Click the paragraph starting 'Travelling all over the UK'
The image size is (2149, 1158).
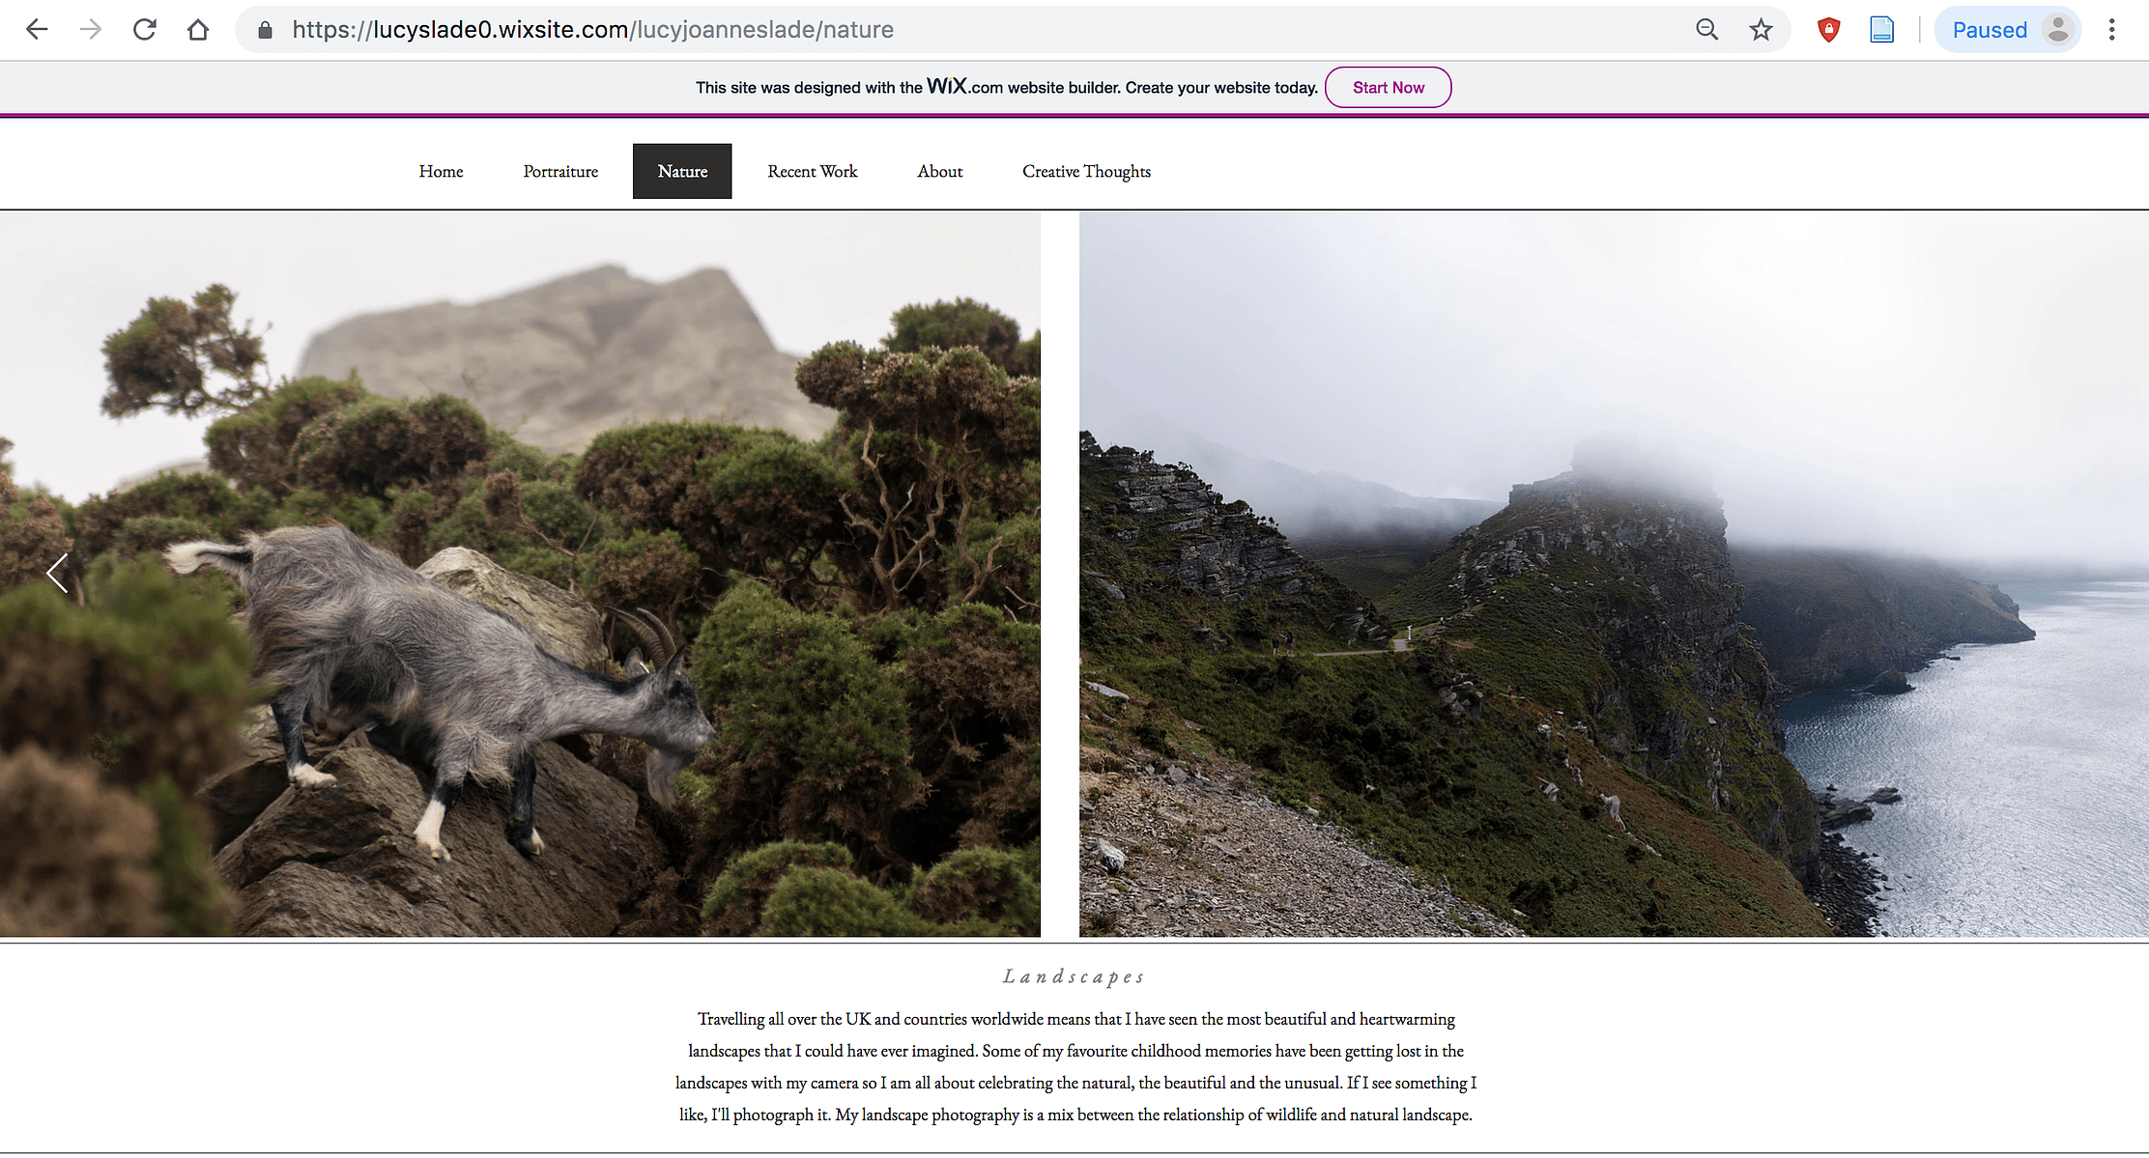pyautogui.click(x=1075, y=1066)
